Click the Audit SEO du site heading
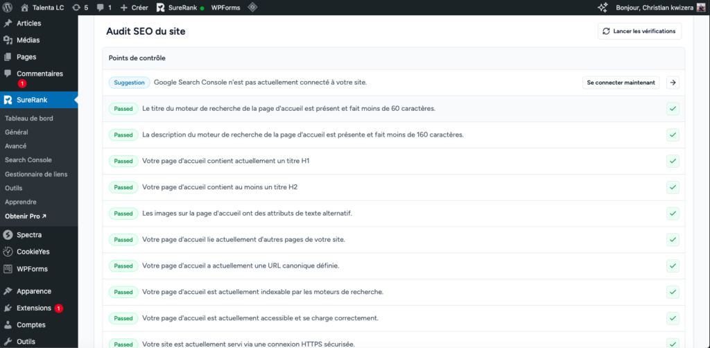This screenshot has height=348, width=710. [146, 31]
